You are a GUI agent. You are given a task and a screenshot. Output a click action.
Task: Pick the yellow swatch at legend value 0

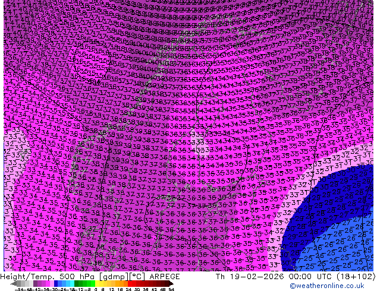tap(97, 283)
